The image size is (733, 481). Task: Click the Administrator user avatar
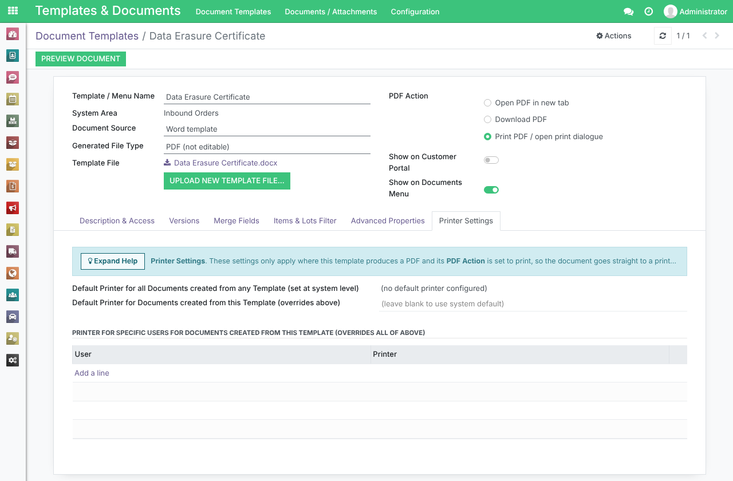[670, 11]
